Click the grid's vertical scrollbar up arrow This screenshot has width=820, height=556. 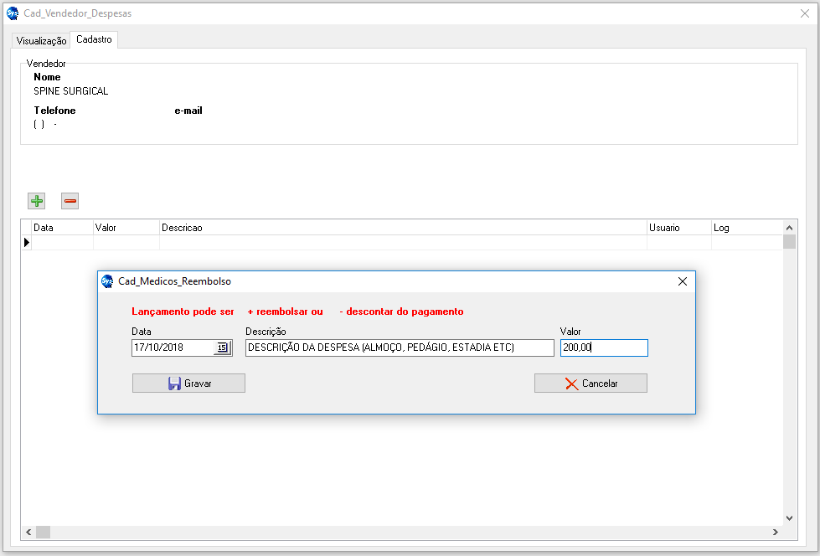789,228
